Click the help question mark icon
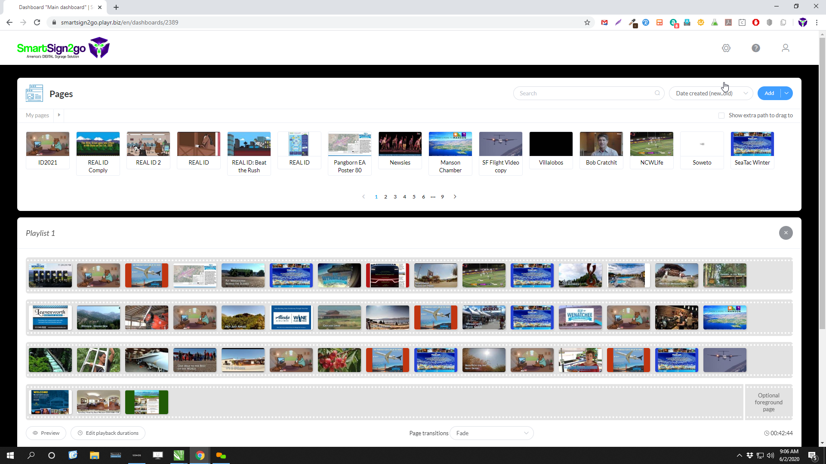The width and height of the screenshot is (826, 464). tap(756, 48)
